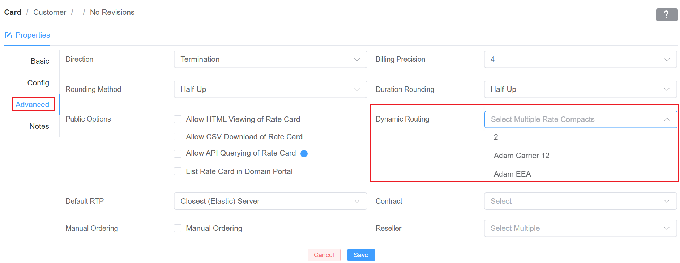The width and height of the screenshot is (680, 263).
Task: Open the Default RTP Closest Server dropdown
Action: (270, 201)
